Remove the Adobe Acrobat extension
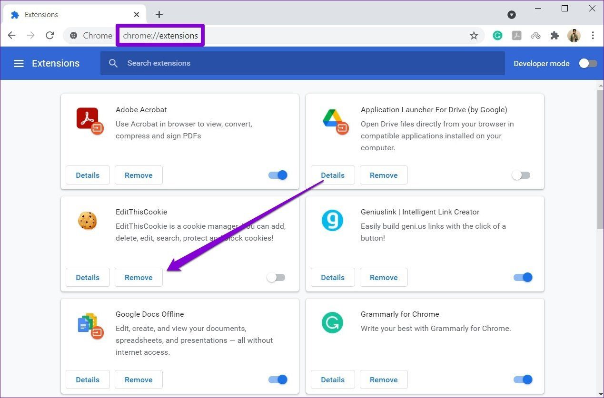 tap(139, 175)
